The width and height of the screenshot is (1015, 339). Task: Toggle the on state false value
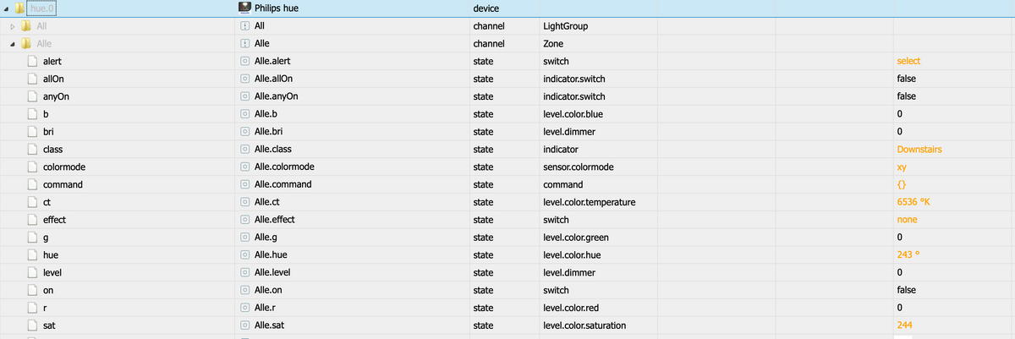pos(907,290)
